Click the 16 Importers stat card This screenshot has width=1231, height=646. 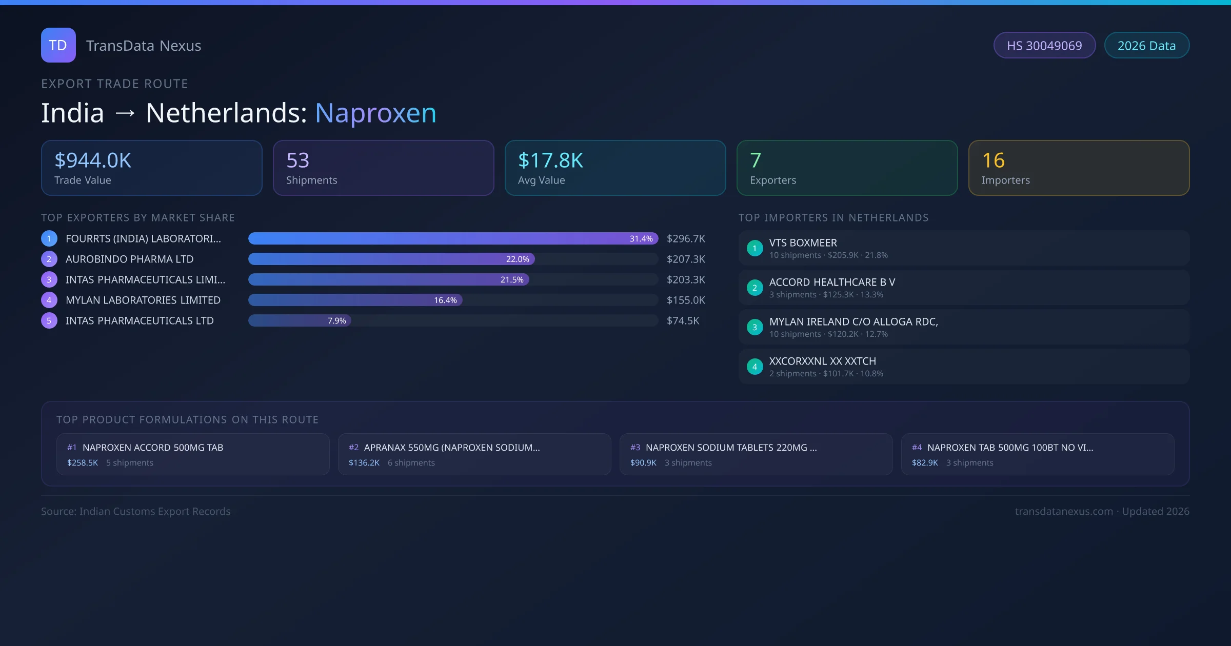[1078, 168]
